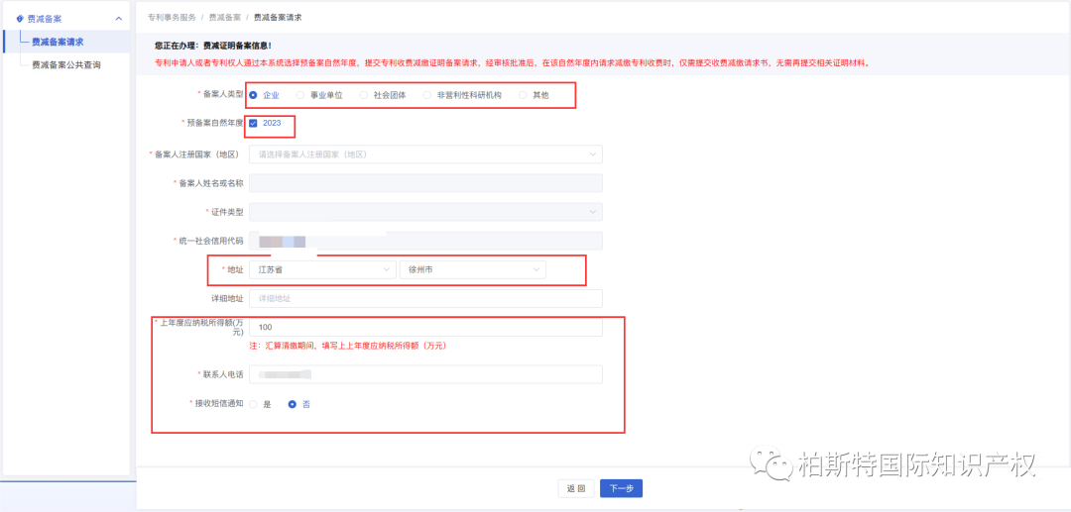The height and width of the screenshot is (512, 1071).
Task: Collapse the 费减备案 sidebar section chevron
Action: [119, 19]
